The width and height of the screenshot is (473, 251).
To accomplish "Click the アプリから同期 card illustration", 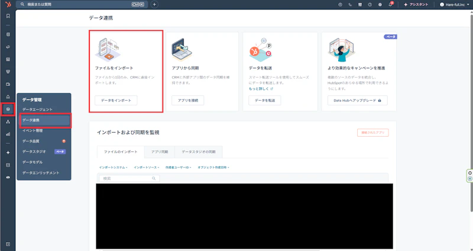I will click(182, 50).
